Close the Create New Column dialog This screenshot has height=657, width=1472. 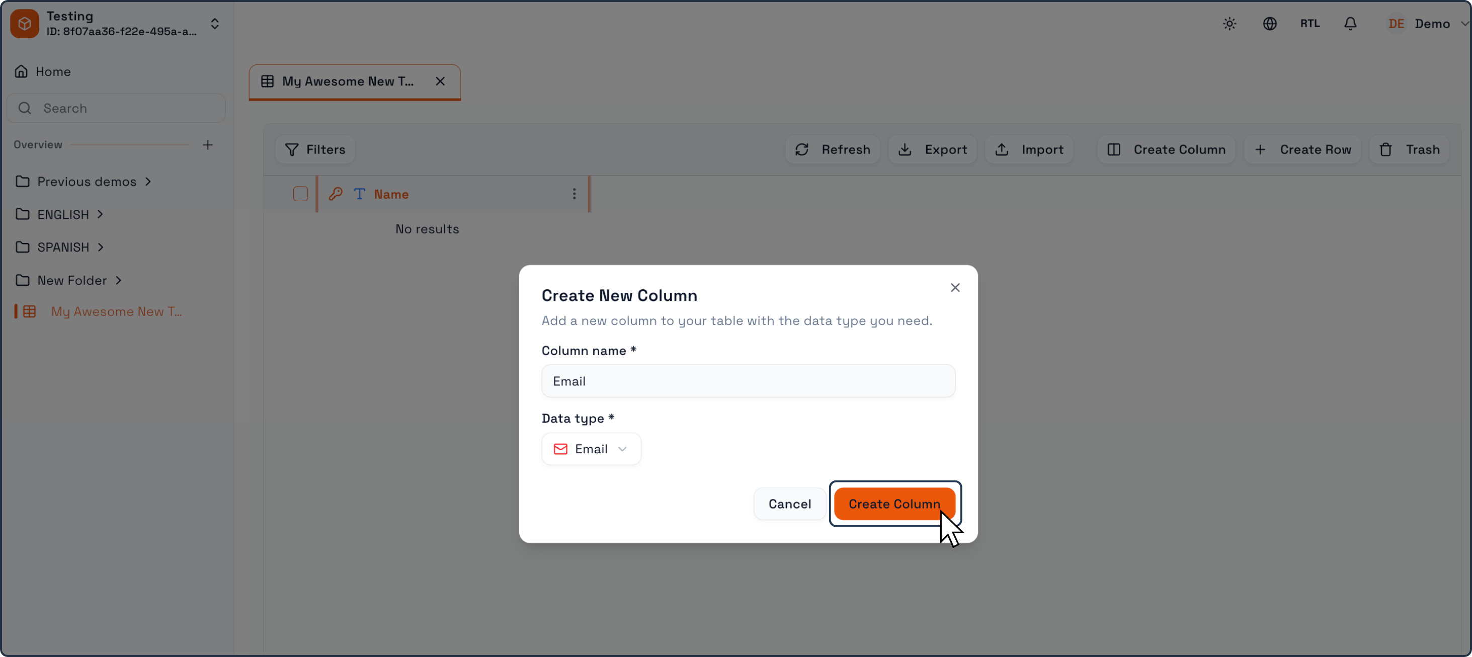tap(954, 287)
